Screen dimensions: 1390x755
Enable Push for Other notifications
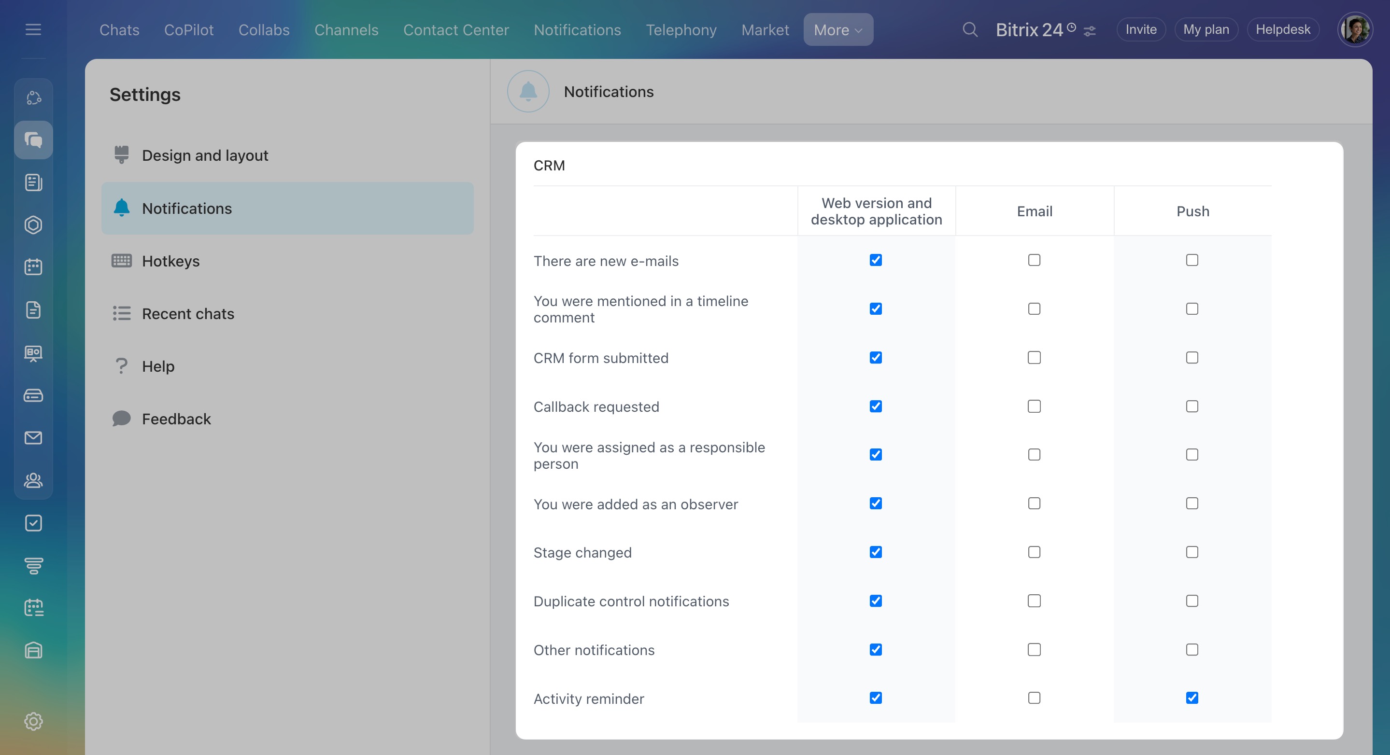(x=1192, y=650)
